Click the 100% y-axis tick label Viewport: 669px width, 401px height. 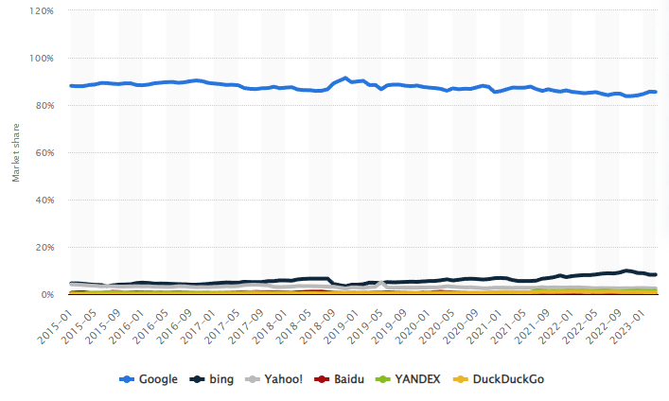(x=40, y=59)
